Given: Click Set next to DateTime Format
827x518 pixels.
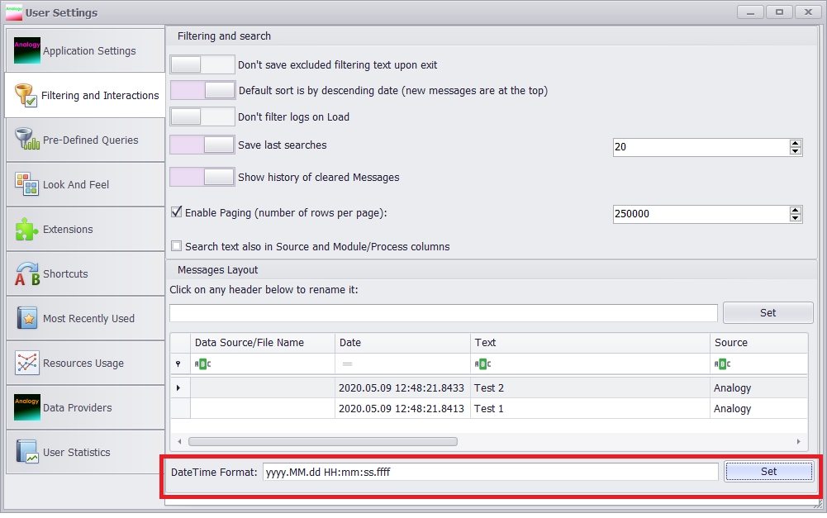Looking at the screenshot, I should [768, 471].
